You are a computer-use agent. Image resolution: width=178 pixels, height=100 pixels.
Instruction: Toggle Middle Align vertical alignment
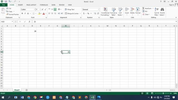pyautogui.click(x=52, y=9)
